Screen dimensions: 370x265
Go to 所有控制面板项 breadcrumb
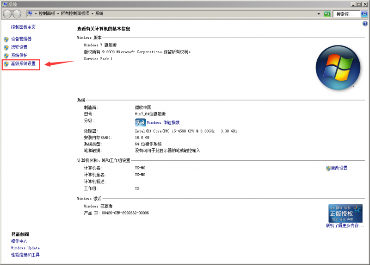pyautogui.click(x=75, y=13)
